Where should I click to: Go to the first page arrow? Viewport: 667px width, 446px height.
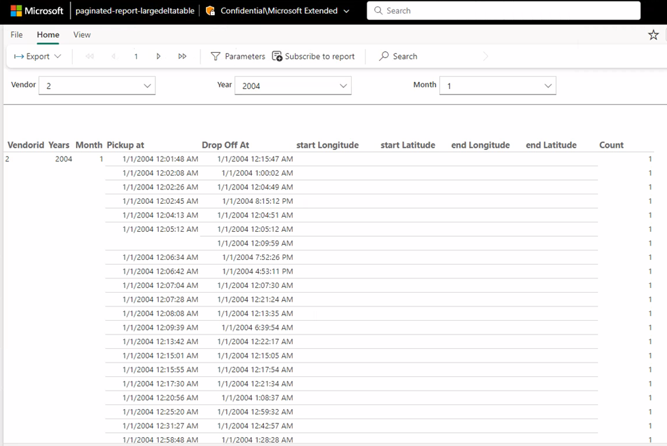pyautogui.click(x=90, y=56)
